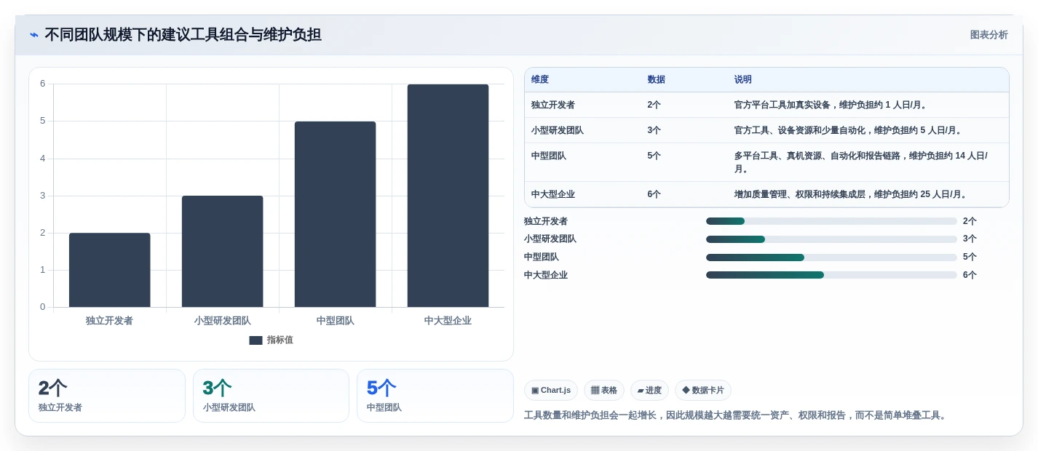Screen dimensions: 1038x451
Task: Click the 中大型企业 progress bar
Action: coord(831,275)
